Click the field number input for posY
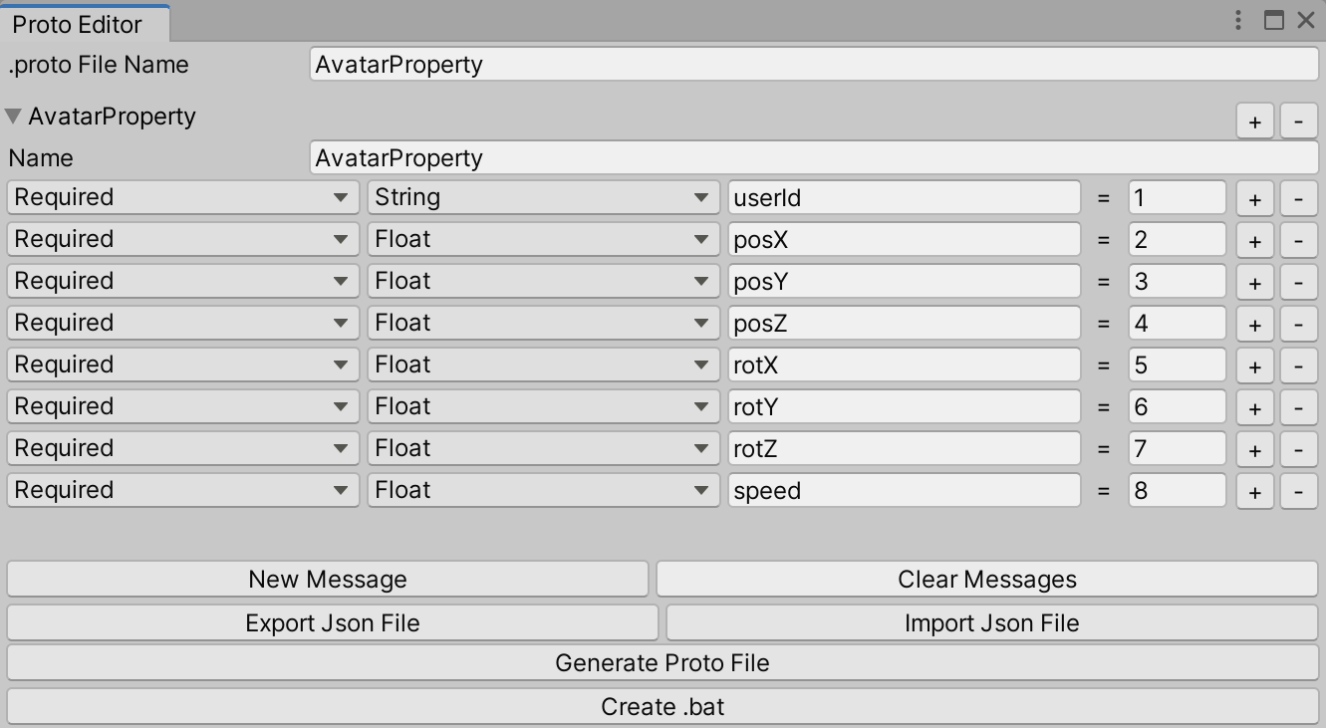Screen dimensions: 1326x728 click(1176, 281)
